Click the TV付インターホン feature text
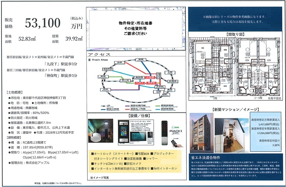The image size is (286, 187). coord(164,168)
